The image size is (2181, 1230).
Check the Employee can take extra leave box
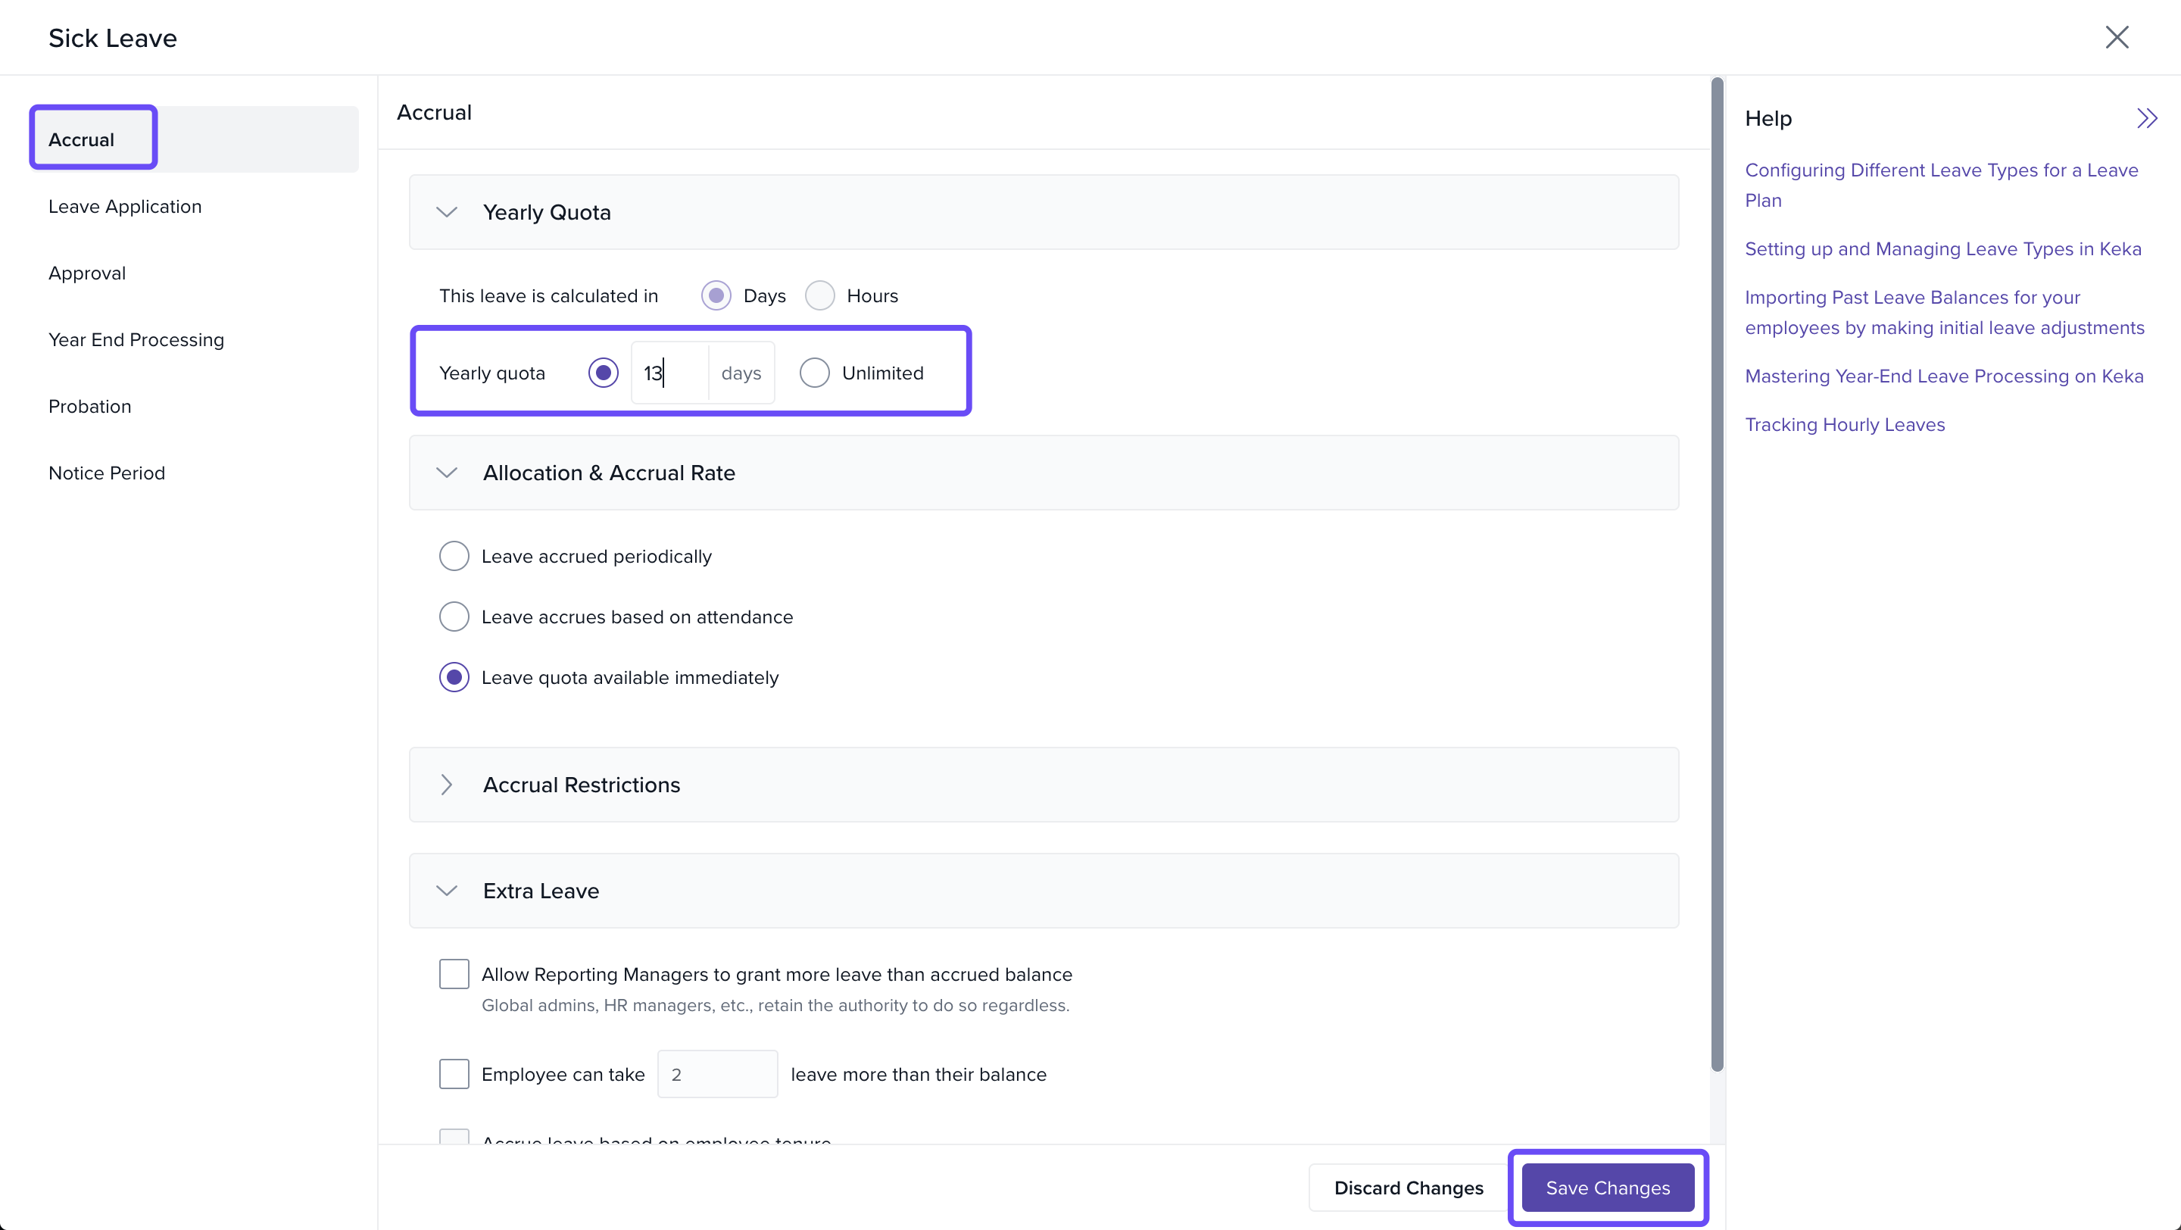454,1074
